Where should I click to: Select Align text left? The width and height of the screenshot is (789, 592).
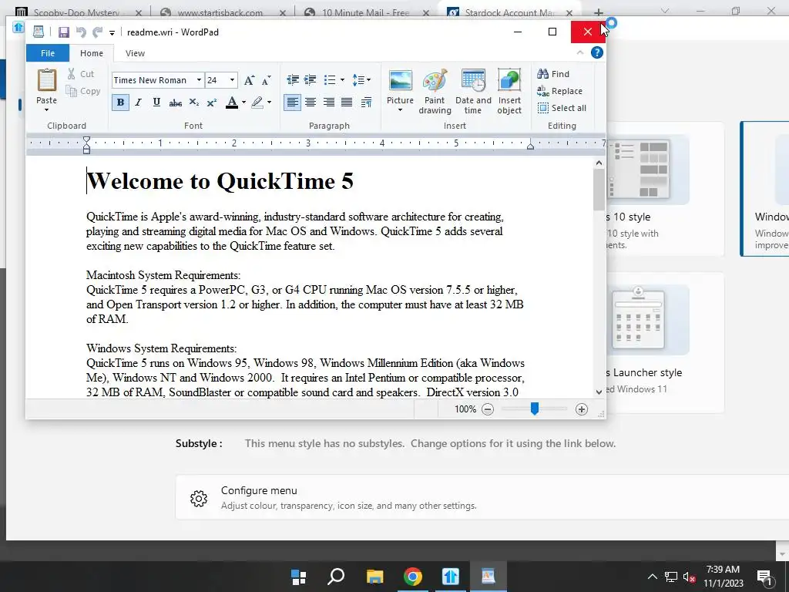(x=292, y=103)
